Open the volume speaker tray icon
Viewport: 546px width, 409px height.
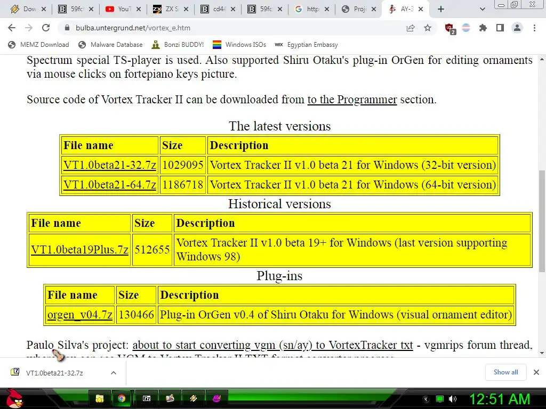[453, 399]
